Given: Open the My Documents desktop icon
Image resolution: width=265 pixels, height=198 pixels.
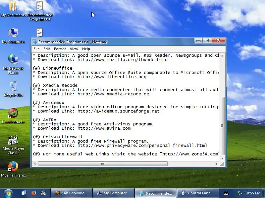Looking at the screenshot, I should tap(13, 9).
